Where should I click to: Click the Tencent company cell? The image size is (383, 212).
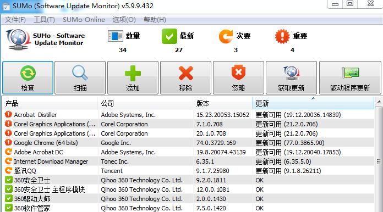(x=112, y=171)
